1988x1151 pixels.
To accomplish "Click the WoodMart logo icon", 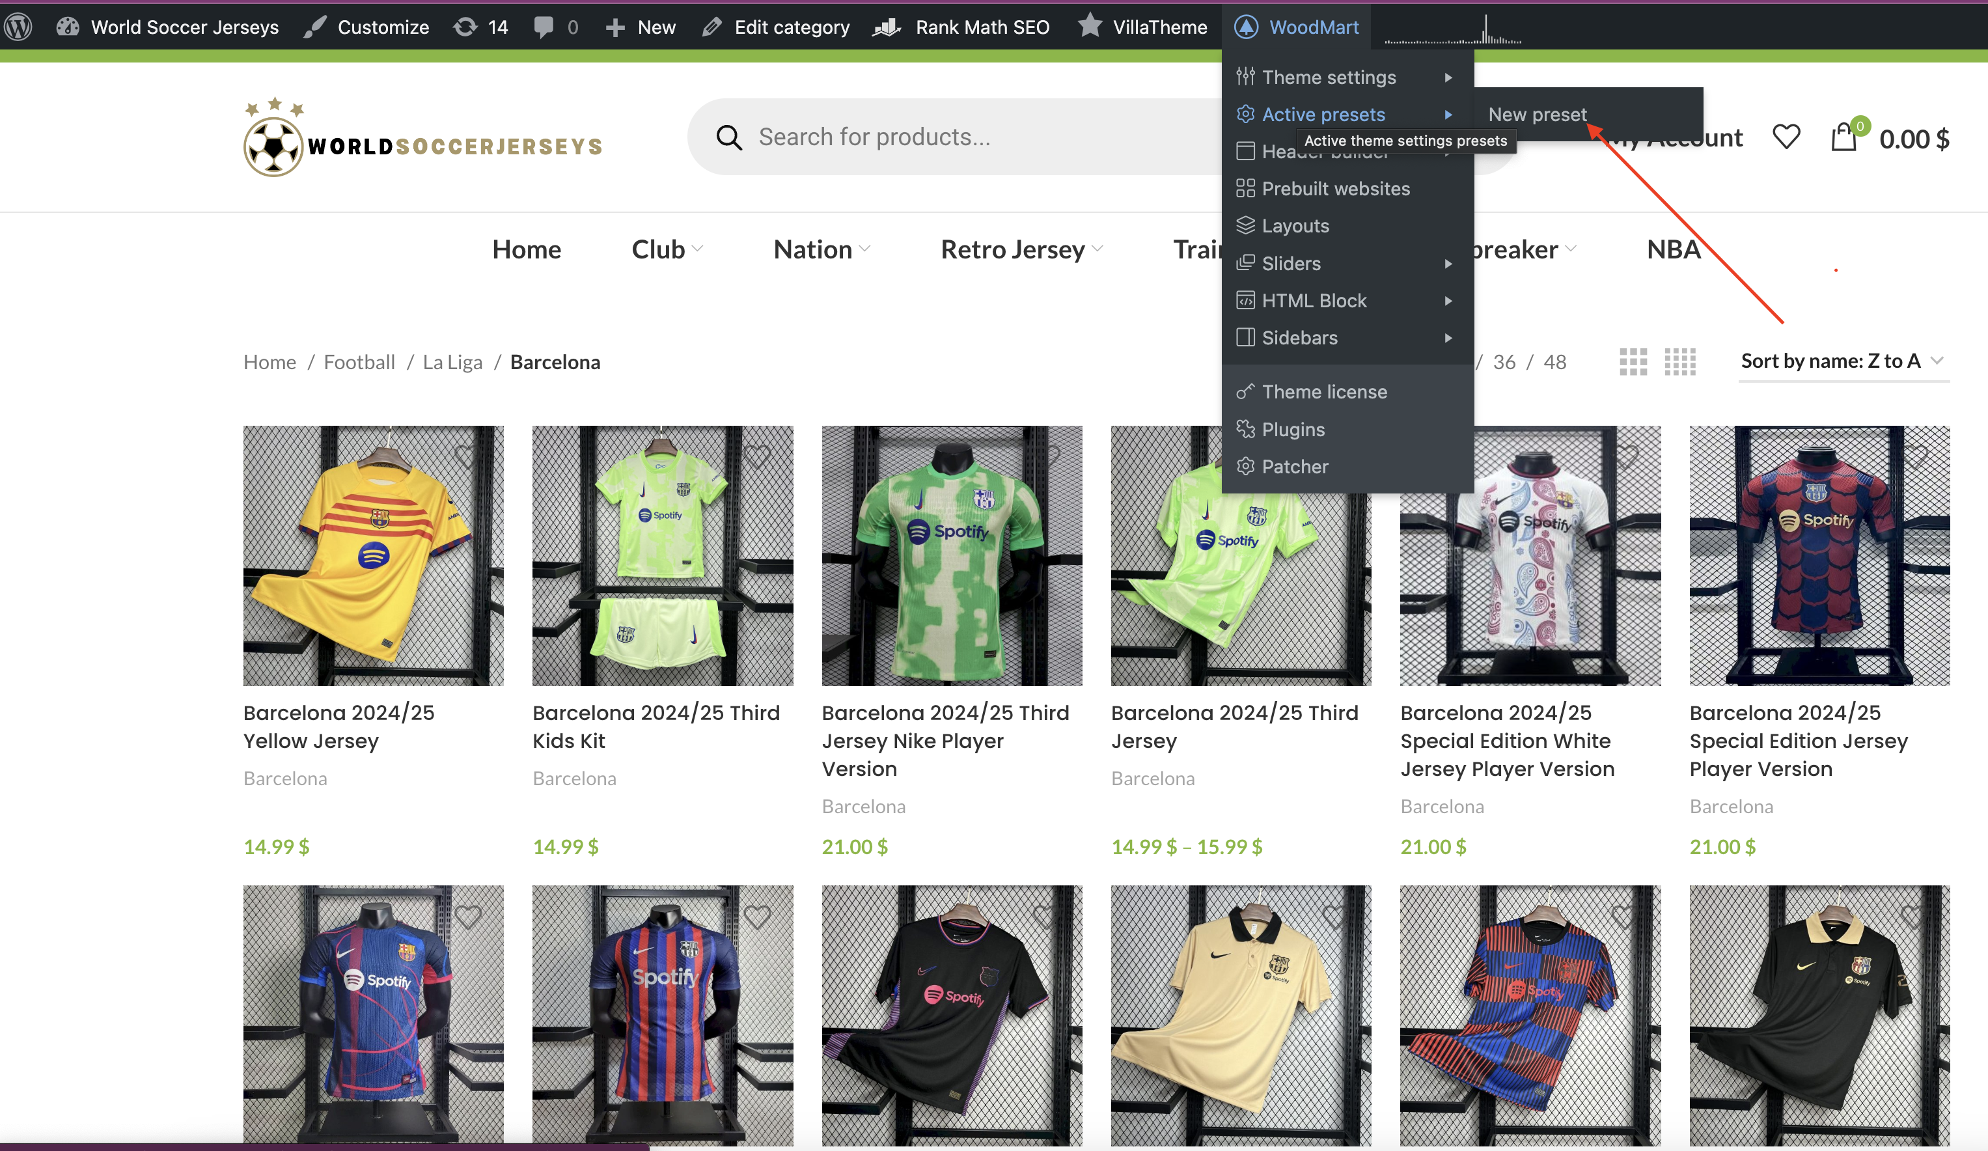I will click(1246, 27).
